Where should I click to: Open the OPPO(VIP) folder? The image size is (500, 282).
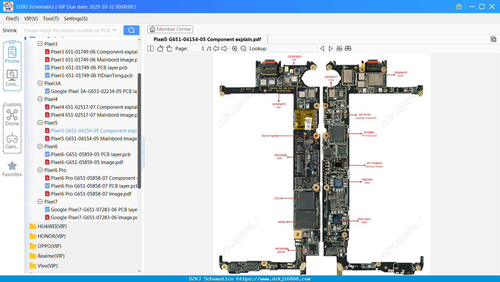coord(45,246)
